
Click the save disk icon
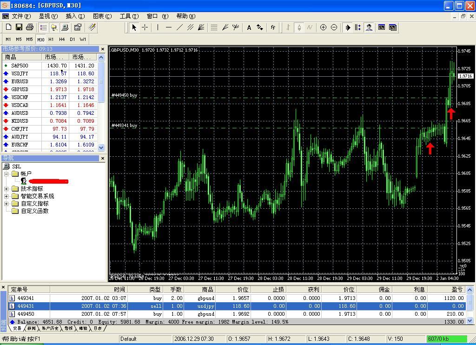point(19,27)
